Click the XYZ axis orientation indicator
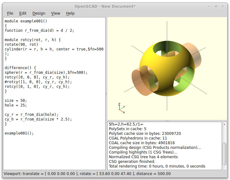This screenshot has width=230, height=180. [121, 108]
